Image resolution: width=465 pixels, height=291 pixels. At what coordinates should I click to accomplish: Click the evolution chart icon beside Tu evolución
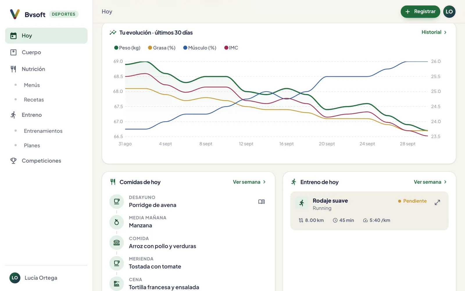coord(113,33)
